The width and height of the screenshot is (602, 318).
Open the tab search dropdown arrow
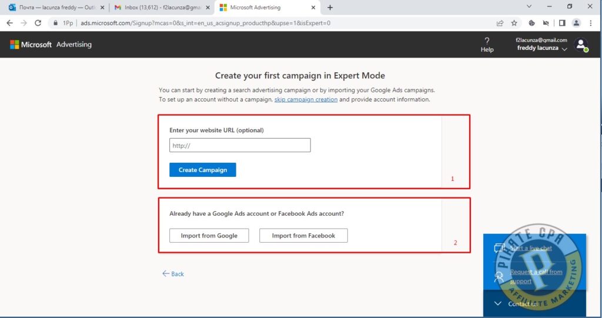[x=529, y=6]
